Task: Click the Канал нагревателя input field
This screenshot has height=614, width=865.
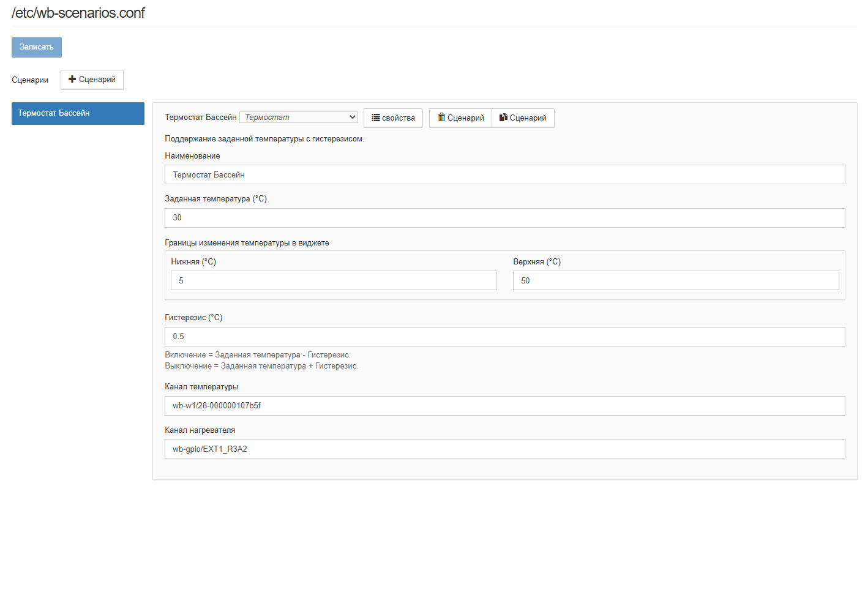Action: click(504, 449)
